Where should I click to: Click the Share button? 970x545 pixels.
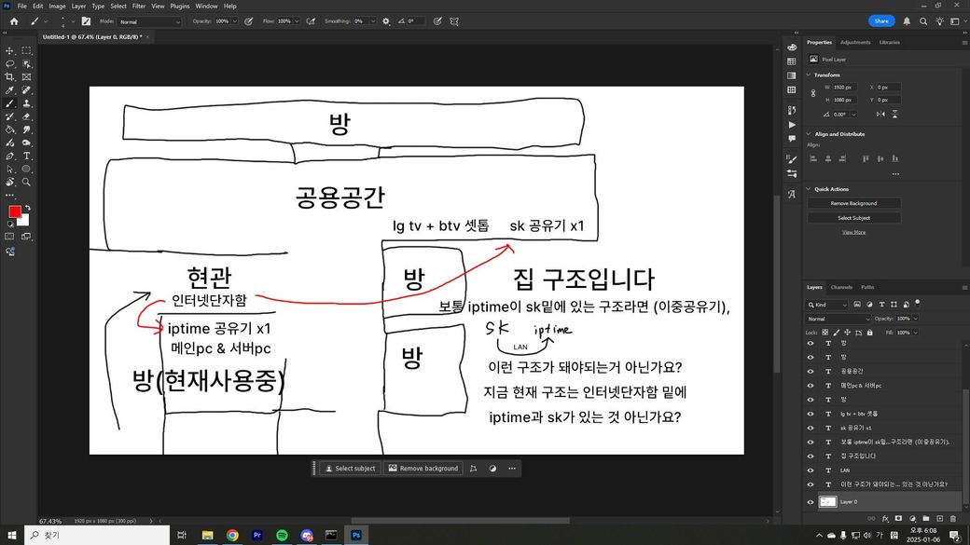(x=881, y=20)
